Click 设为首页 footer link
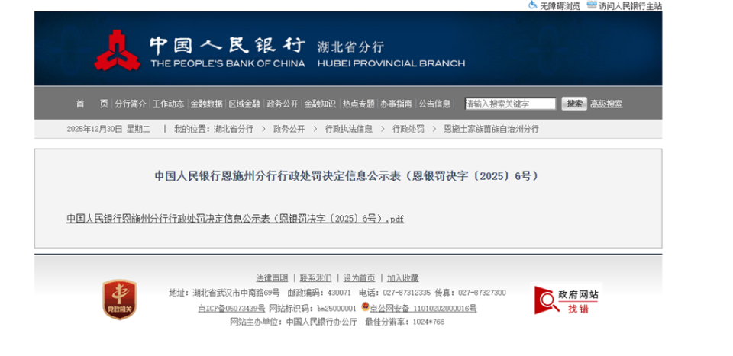 coord(359,278)
